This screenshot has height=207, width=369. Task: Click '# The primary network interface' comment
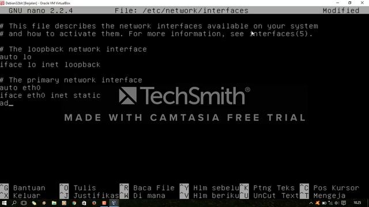click(71, 80)
